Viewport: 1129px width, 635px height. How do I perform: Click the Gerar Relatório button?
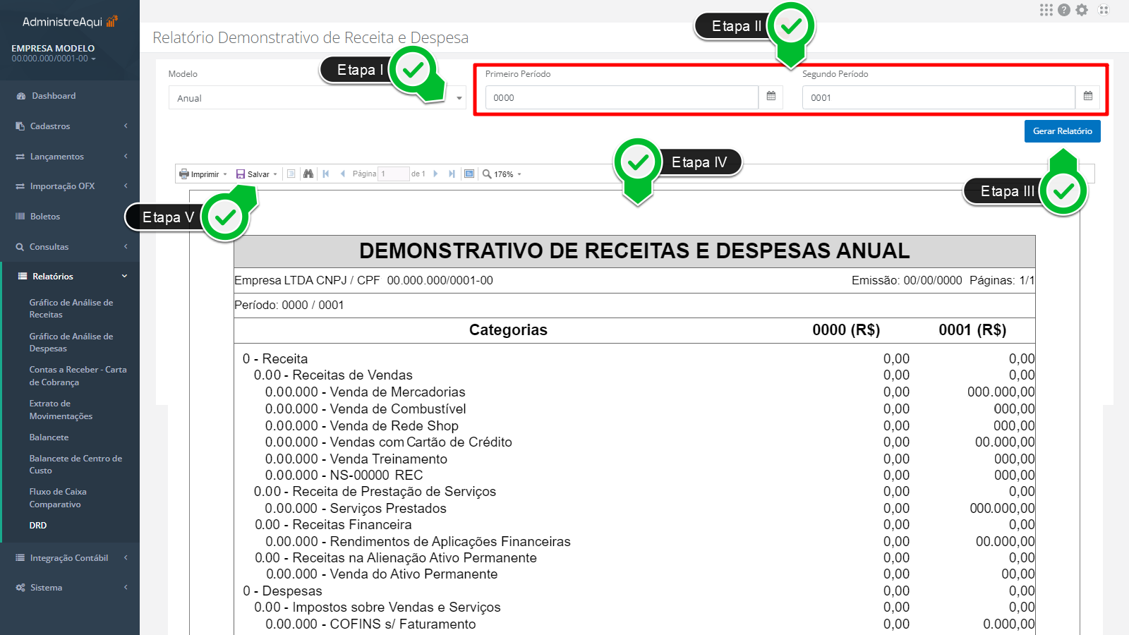coord(1062,131)
